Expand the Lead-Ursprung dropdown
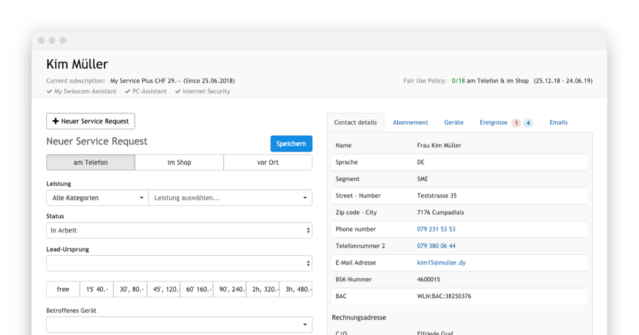 click(x=179, y=263)
